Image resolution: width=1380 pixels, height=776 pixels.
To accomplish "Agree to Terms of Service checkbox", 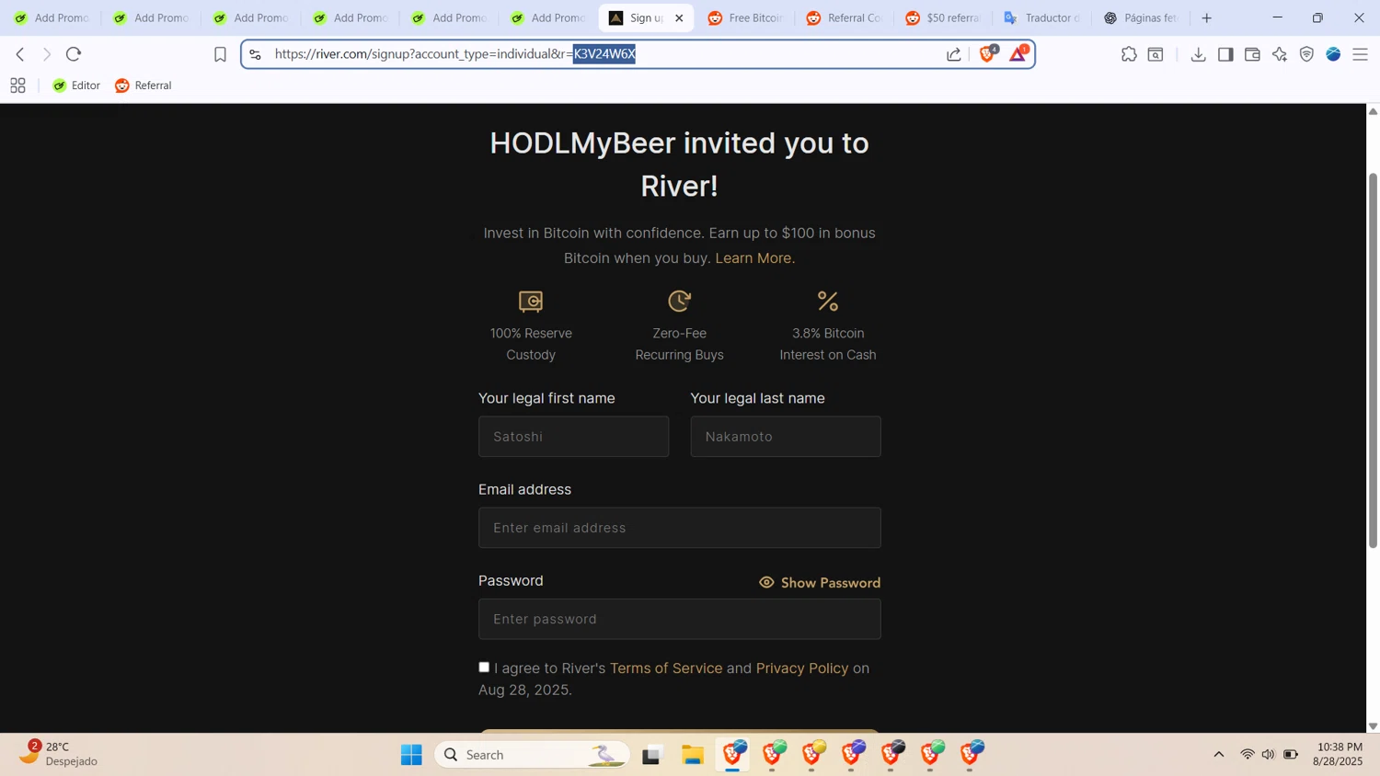I will coord(484,668).
